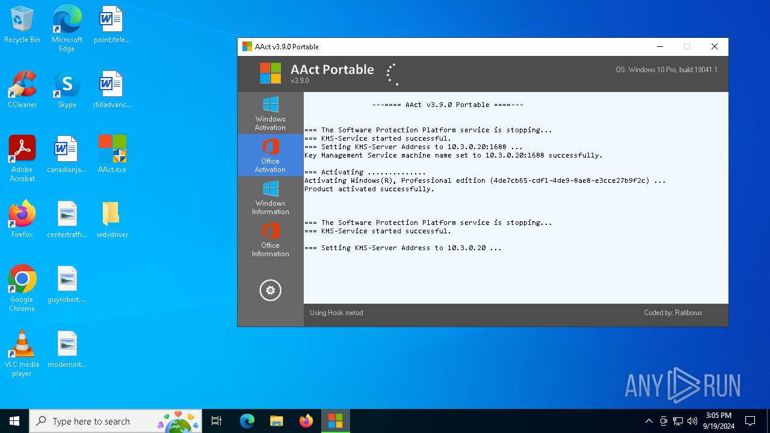
Task: Open Recycle Bin desktop icon
Action: (22, 25)
